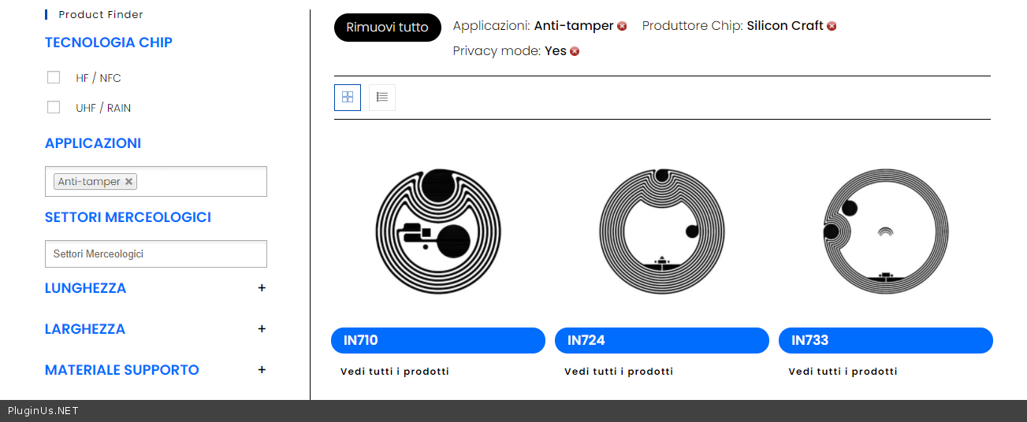The height and width of the screenshot is (422, 1027).
Task: Expand the Materiale Supporto filter section
Action: [x=262, y=370]
